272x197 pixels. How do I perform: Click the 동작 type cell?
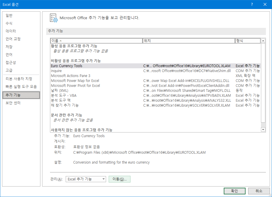pyautogui.click(x=239, y=91)
